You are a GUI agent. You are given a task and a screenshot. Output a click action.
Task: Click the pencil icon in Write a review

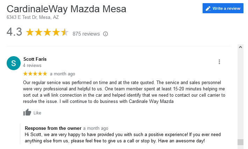tap(208, 8)
